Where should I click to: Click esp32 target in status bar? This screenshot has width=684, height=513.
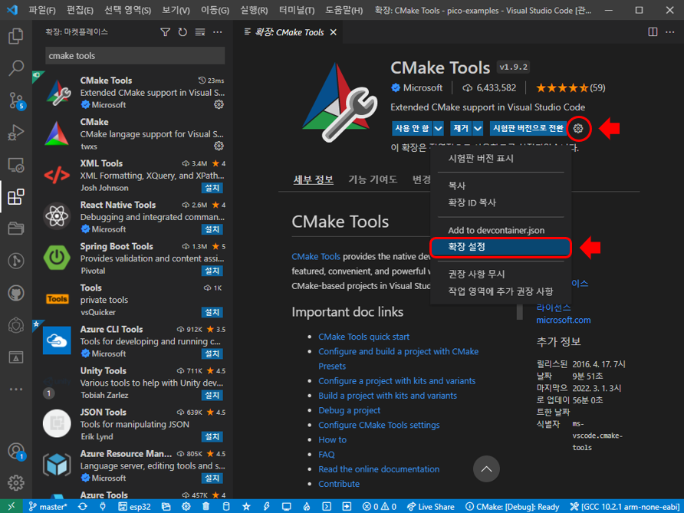pos(134,506)
